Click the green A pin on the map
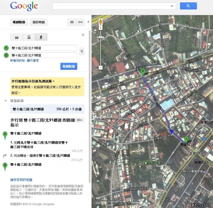Screen dimensions: 213x208 (186, 140)
